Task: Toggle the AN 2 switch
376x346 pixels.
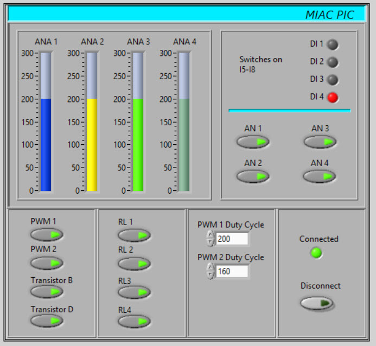Action: click(253, 176)
